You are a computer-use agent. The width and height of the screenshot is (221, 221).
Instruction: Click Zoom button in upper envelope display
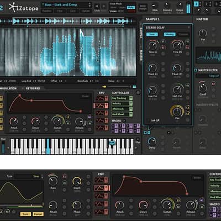pyautogui.click(x=85, y=96)
